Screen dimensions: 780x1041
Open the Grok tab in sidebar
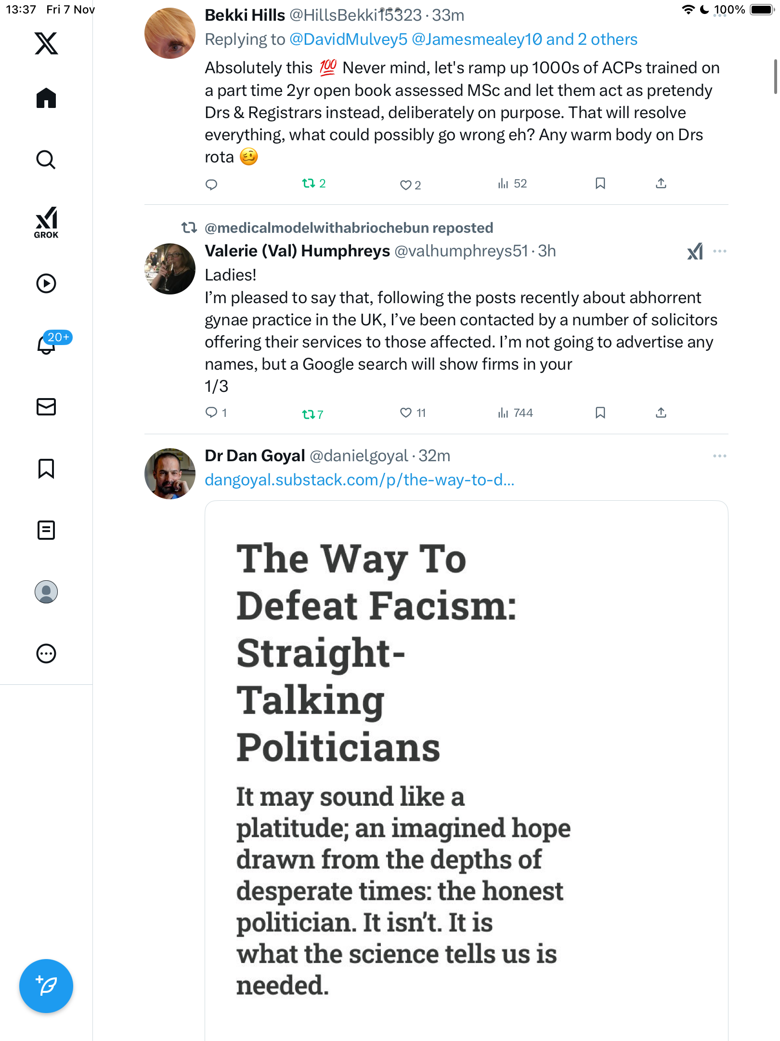click(x=46, y=222)
